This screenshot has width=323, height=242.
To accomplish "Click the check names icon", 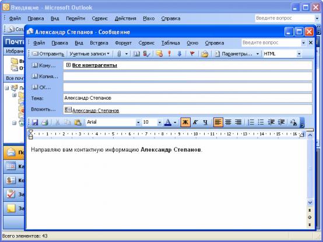I will 147,54.
